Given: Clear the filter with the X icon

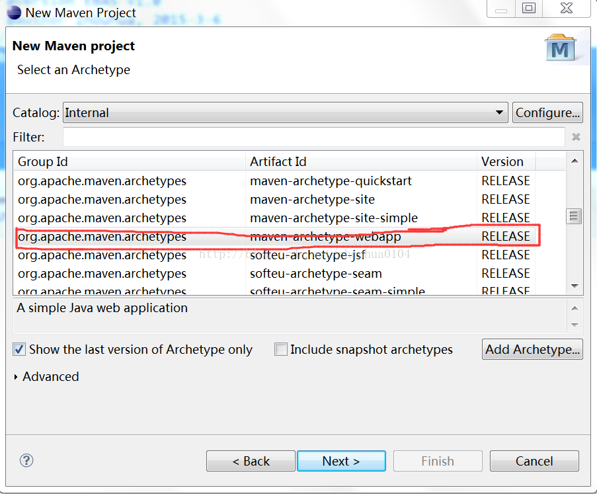Looking at the screenshot, I should click(x=576, y=137).
